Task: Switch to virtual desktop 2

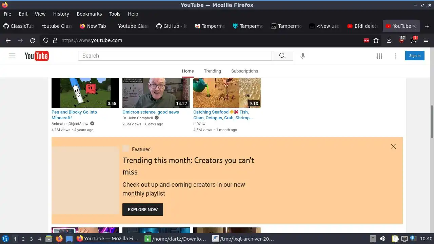Action: click(23, 239)
